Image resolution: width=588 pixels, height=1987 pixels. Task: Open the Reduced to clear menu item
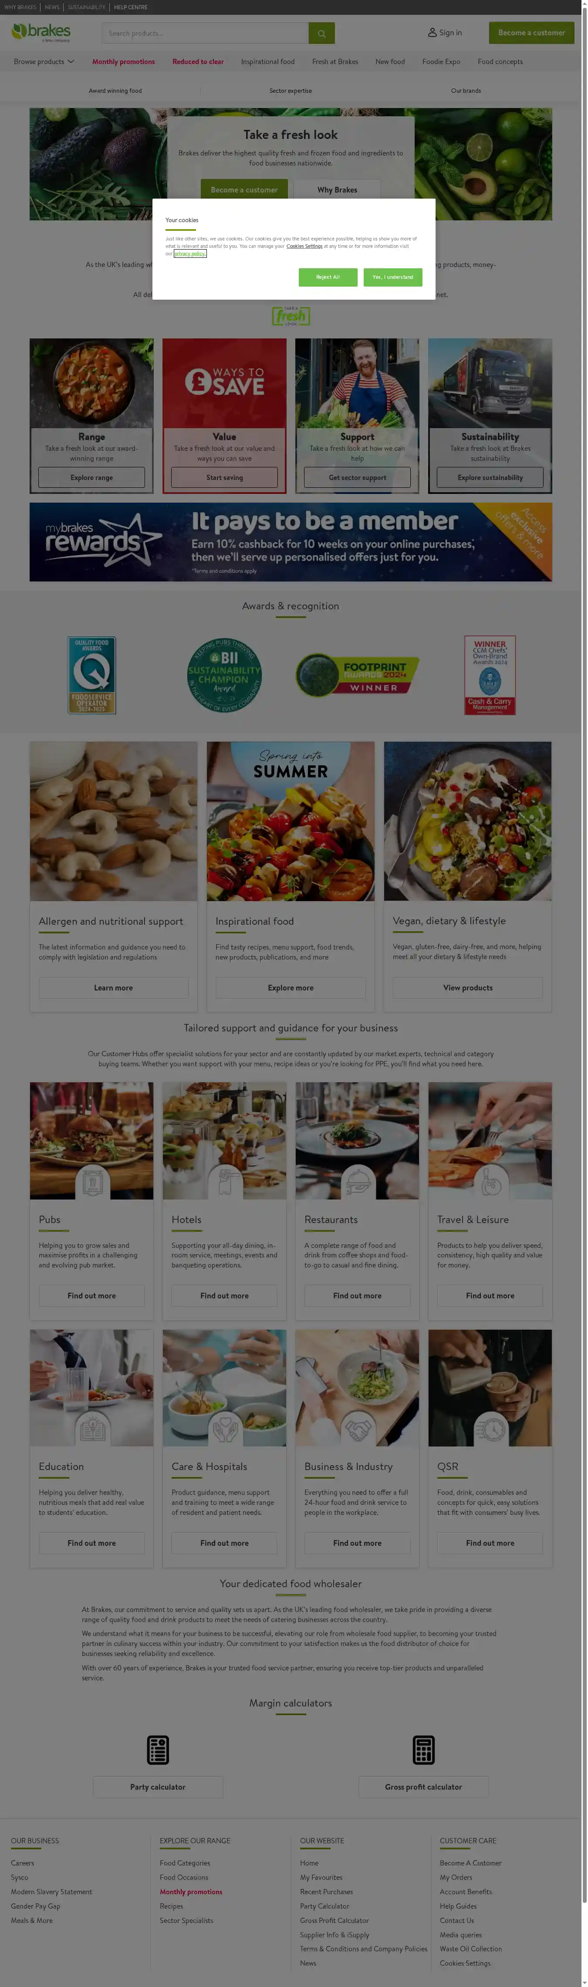[198, 62]
